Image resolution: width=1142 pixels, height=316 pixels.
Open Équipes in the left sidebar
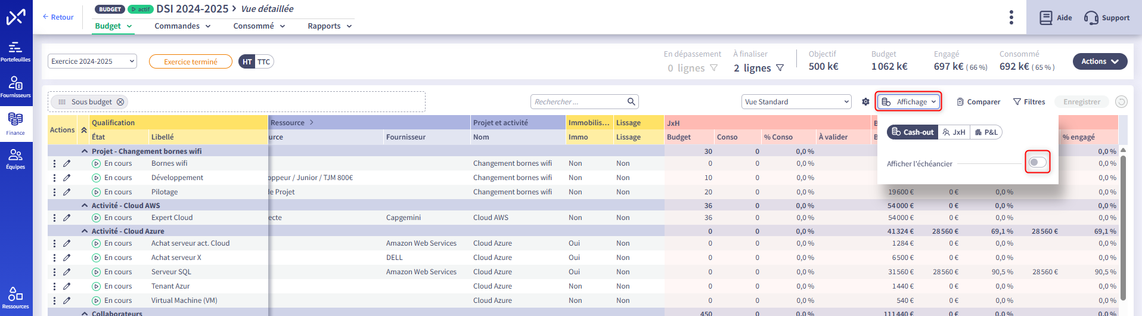(x=15, y=159)
